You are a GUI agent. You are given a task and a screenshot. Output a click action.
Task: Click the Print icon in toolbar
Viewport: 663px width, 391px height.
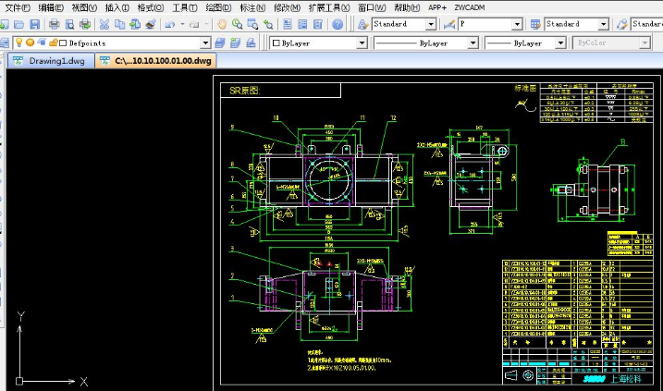click(55, 24)
